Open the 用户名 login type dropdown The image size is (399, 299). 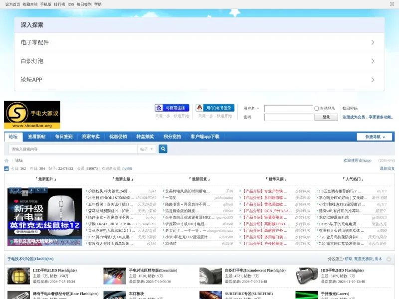point(251,109)
